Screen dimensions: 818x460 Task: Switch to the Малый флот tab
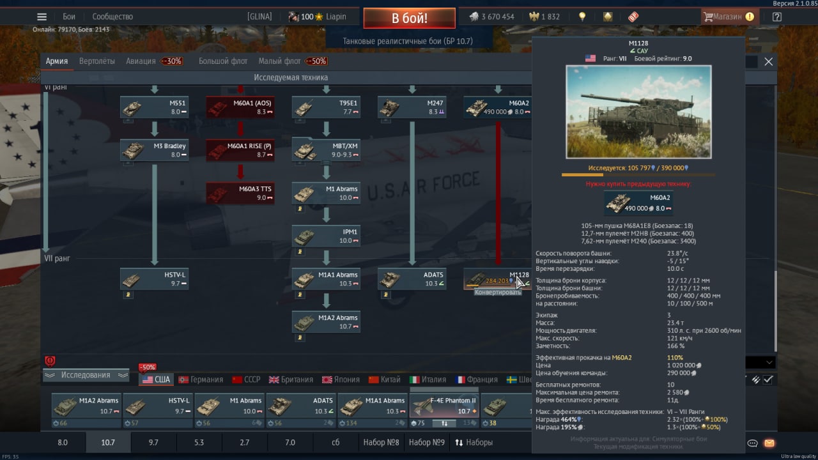[x=279, y=61]
